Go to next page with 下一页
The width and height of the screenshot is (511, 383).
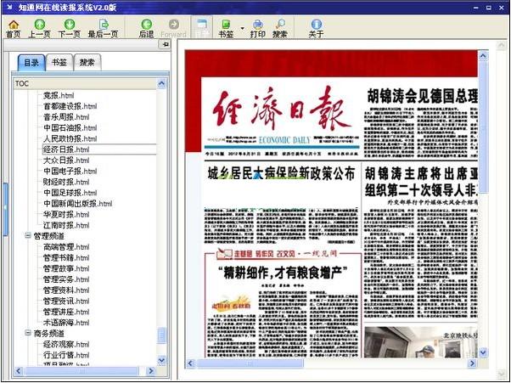tap(69, 28)
